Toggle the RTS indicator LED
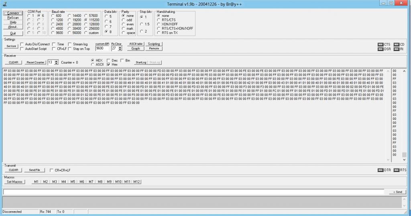Viewport: 411px width, 216px height. [396, 170]
